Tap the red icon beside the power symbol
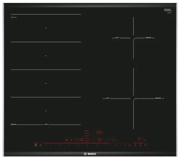Viewport: 178px width, 159px height. point(41,145)
